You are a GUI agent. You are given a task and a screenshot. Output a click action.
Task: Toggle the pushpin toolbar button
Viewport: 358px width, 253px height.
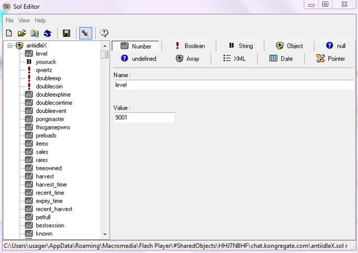pos(86,34)
